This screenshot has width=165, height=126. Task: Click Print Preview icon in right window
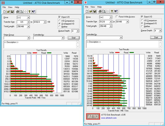pos(104,11)
